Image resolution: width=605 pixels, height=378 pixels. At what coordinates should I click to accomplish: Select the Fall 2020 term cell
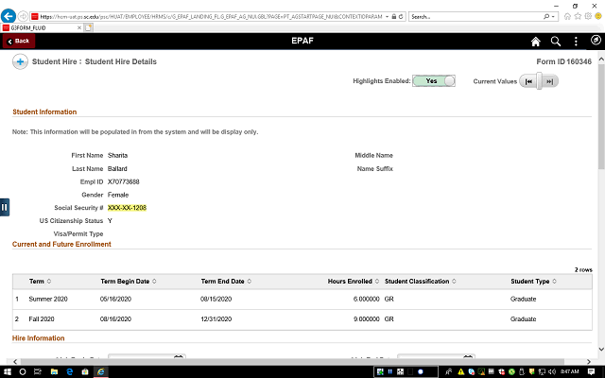click(x=42, y=319)
